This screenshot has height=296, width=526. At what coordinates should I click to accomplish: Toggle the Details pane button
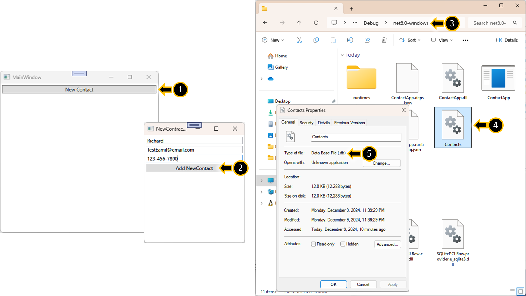pyautogui.click(x=507, y=40)
